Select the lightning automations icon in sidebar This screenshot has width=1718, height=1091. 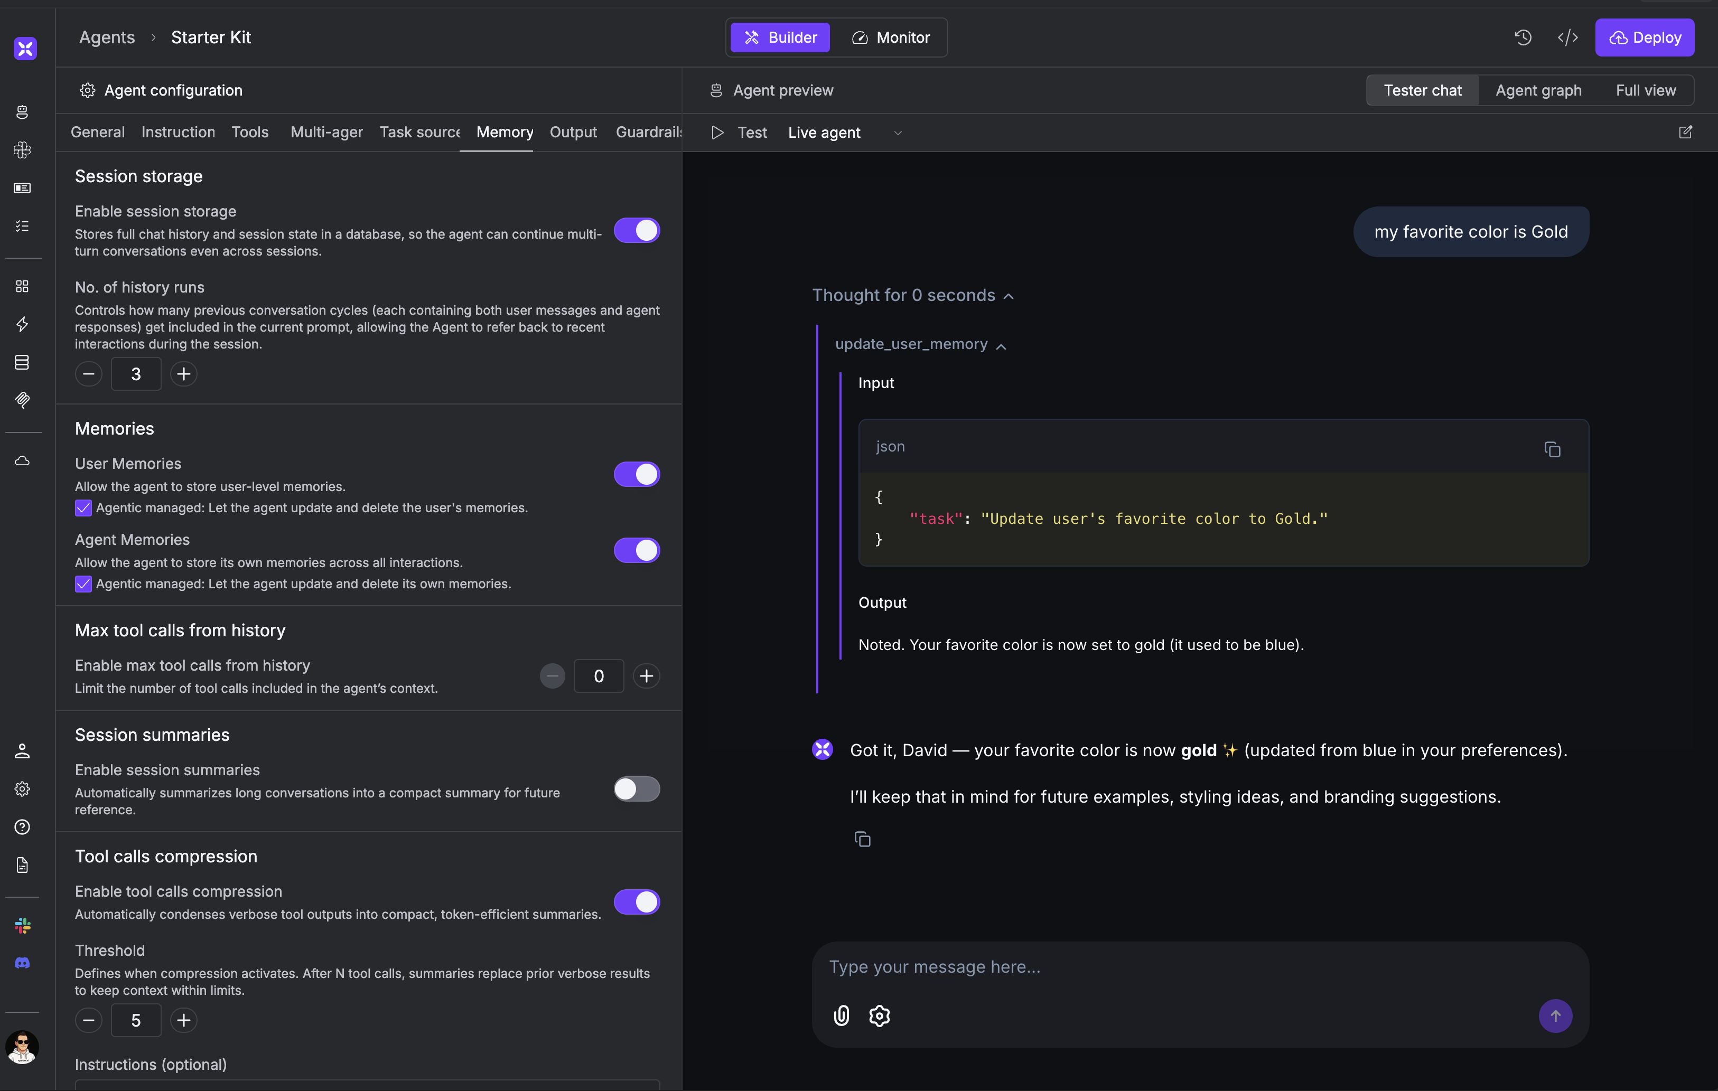22,324
